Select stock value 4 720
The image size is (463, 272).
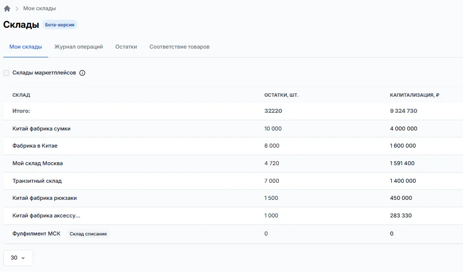point(272,163)
